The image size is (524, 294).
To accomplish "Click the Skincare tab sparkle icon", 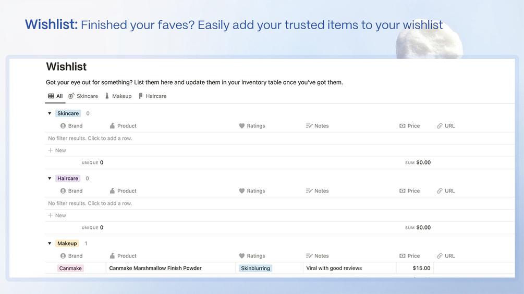I will [71, 96].
